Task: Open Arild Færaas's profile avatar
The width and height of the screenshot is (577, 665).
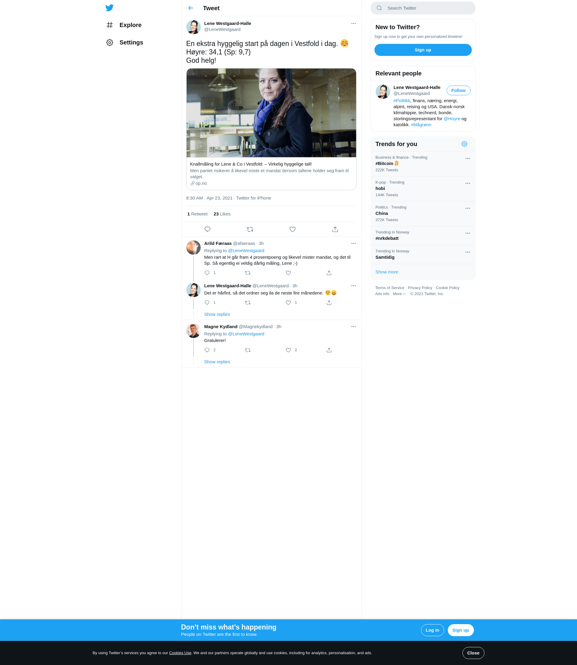Action: (193, 248)
